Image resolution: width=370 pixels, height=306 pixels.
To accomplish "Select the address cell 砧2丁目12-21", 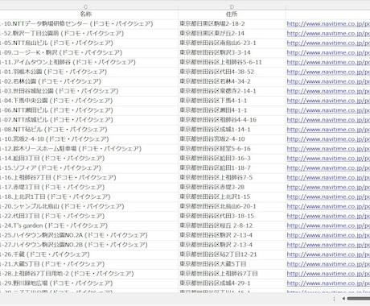I will [232, 254].
